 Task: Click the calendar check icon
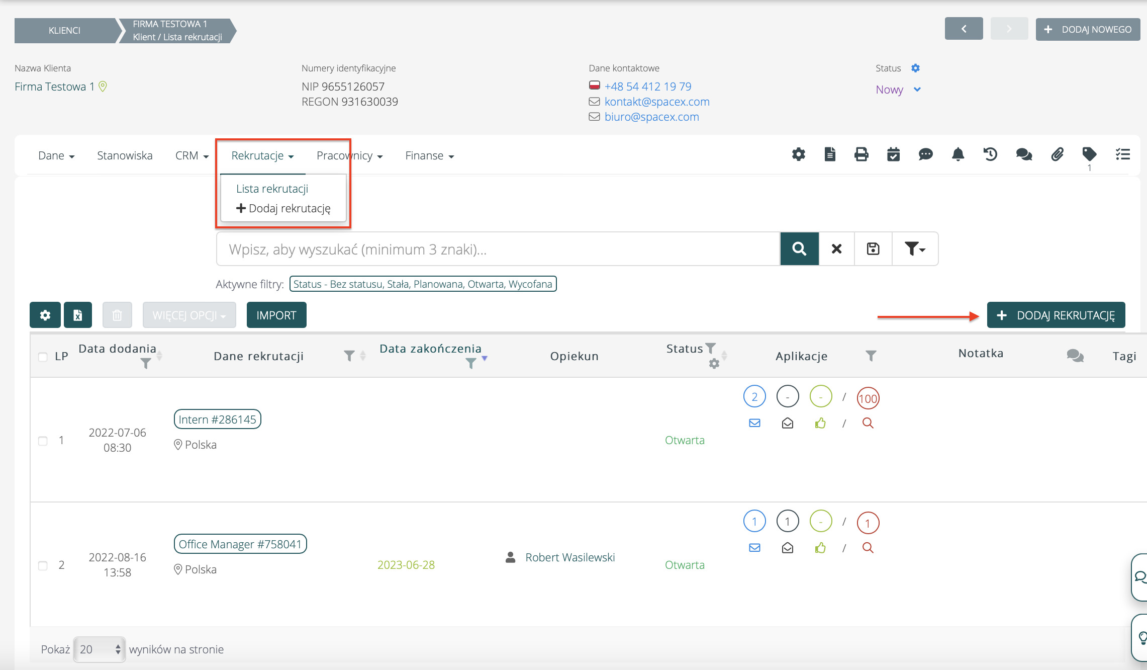point(893,154)
